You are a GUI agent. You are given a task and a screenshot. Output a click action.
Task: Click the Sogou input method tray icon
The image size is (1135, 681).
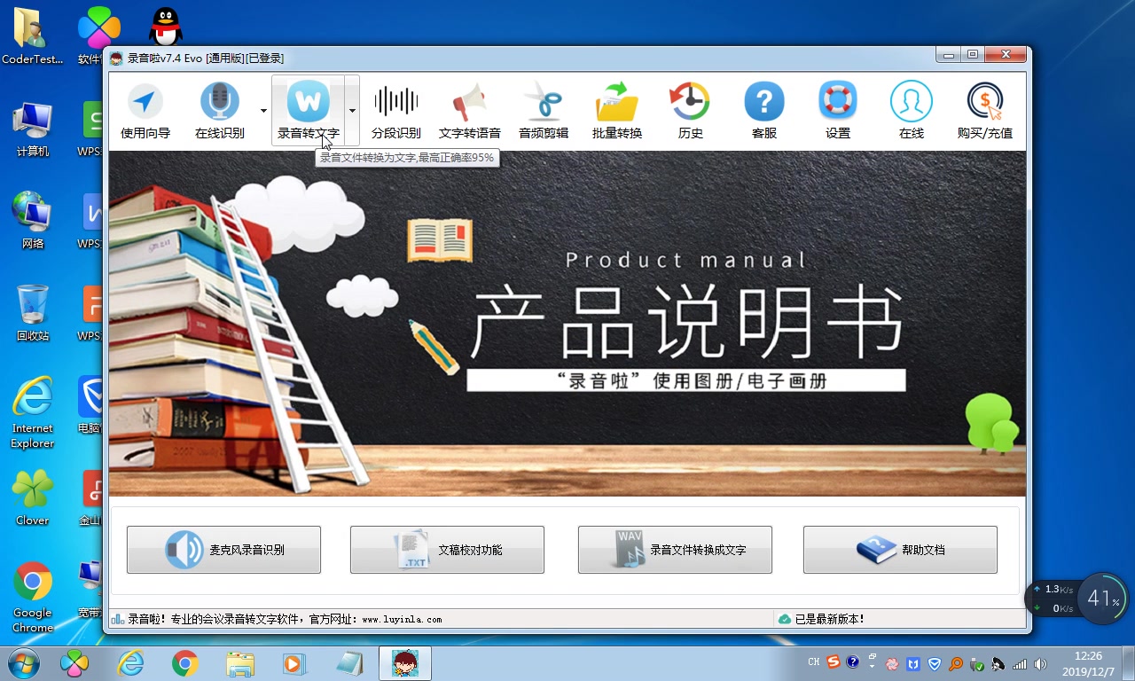point(833,662)
